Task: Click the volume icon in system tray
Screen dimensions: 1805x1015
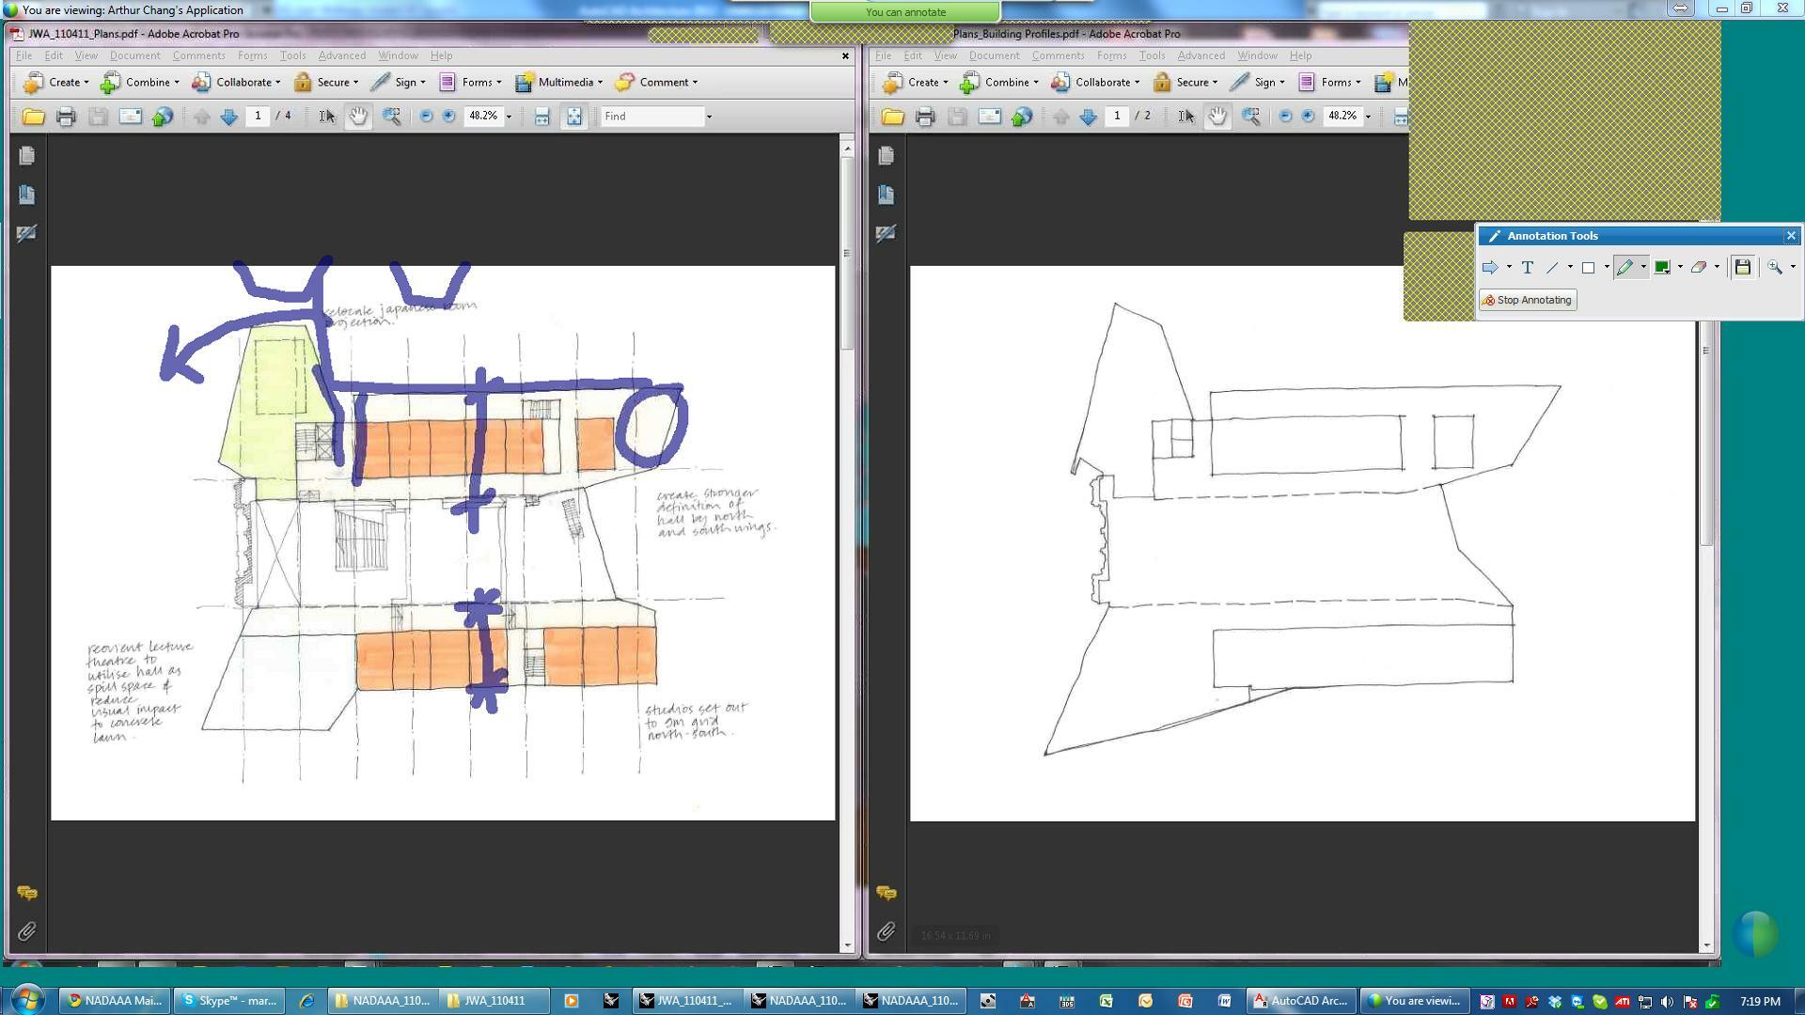Action: pyautogui.click(x=1667, y=1002)
